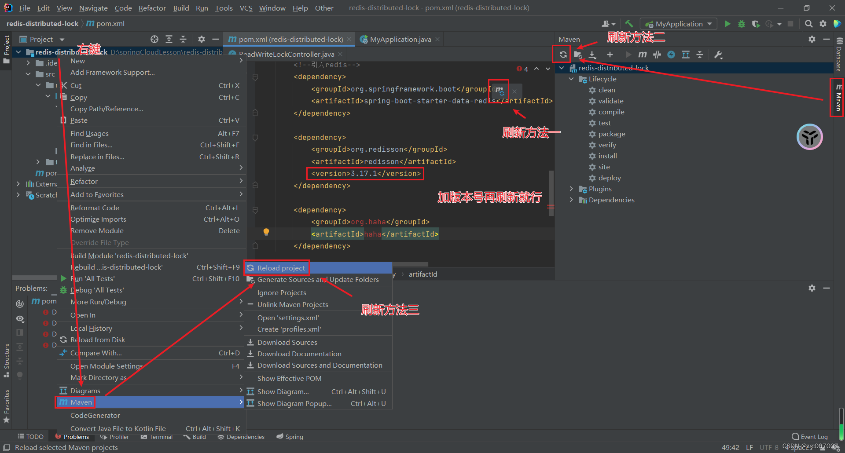Select Maven entry in context menu
The image size is (845, 453).
(x=151, y=402)
